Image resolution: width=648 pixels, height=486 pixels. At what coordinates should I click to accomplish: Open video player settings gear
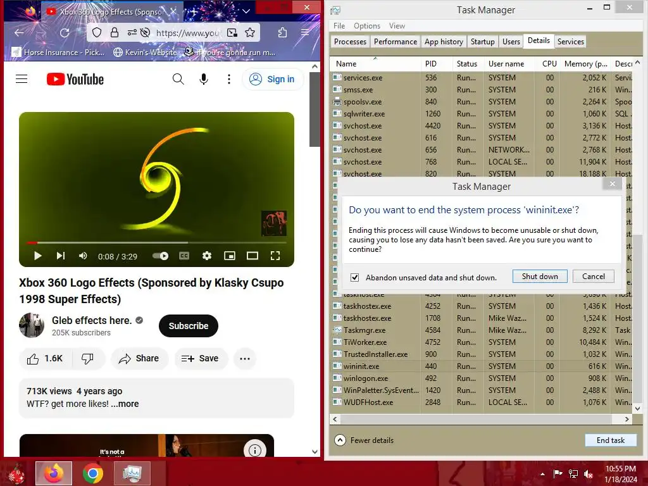(207, 256)
